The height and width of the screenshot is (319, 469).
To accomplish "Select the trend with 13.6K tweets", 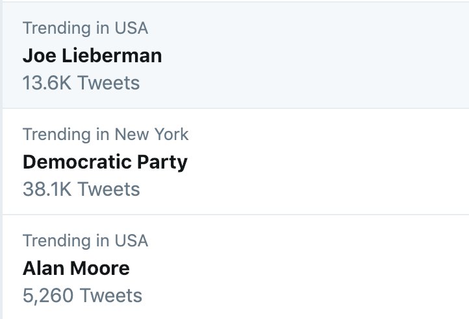I will (92, 56).
